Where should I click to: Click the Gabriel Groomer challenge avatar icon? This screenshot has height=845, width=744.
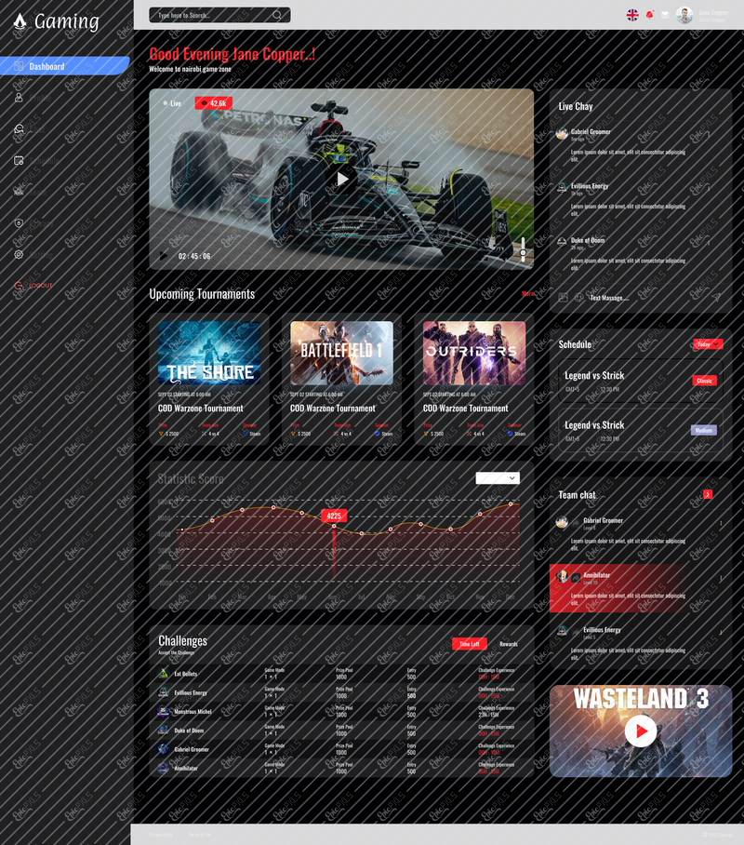coord(164,749)
